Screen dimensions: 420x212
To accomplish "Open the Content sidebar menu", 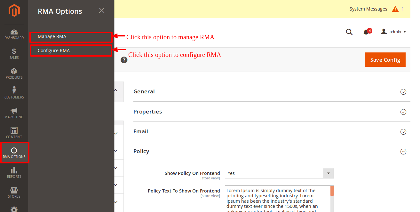I will 14,133.
